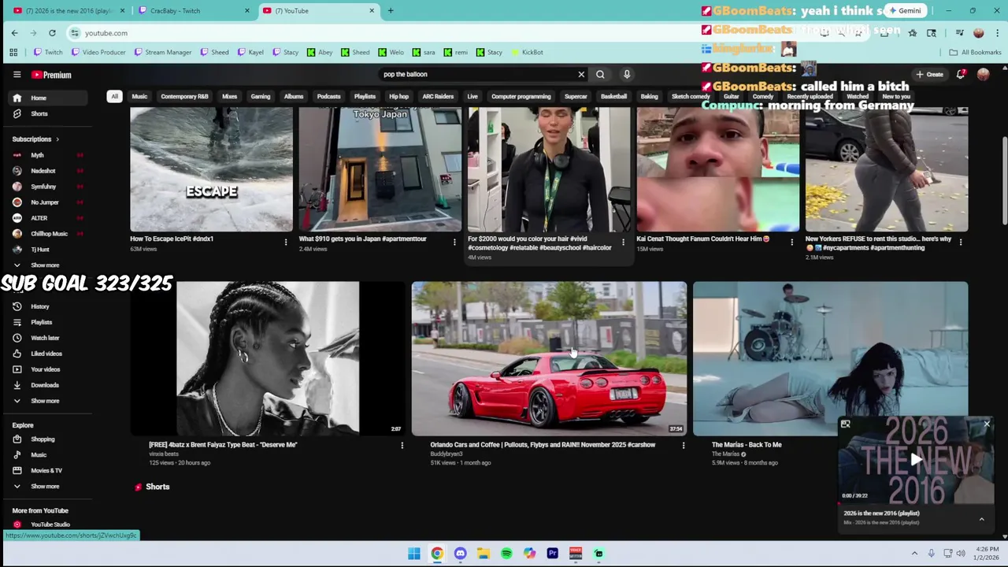Screen dimensions: 1008x567
Task: Open options for 'Kai Cenat Thought Fanum' short
Action: point(791,242)
